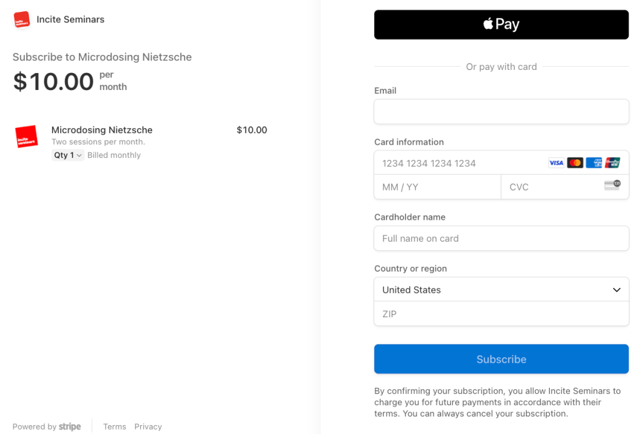The height and width of the screenshot is (434, 640).
Task: Click the Incite Seminars logo in the header
Action: [x=22, y=19]
